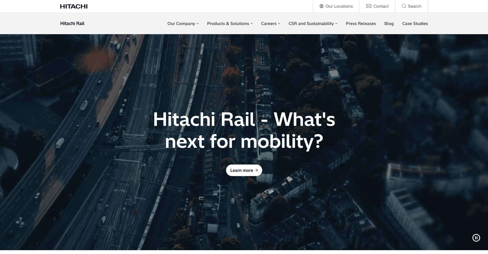Expand the chevron next to CSR and Sustainability

coord(336,23)
